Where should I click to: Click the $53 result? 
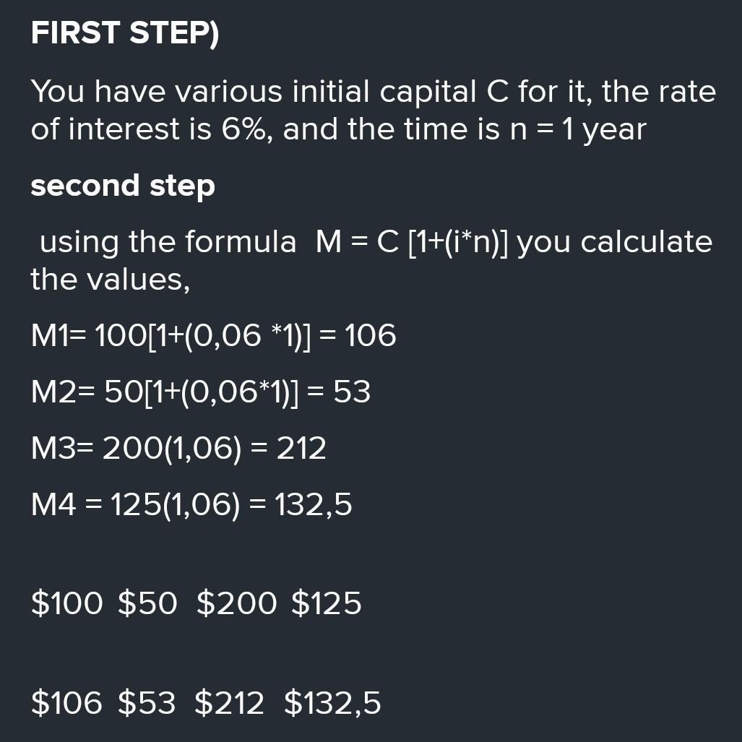coord(147,703)
